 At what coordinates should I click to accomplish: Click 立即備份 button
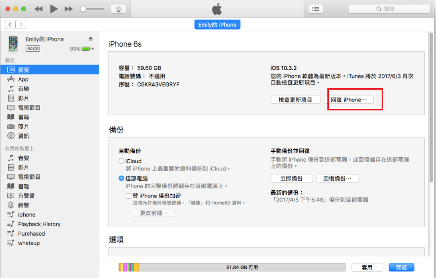click(x=292, y=178)
